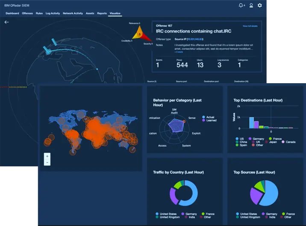The width and height of the screenshot is (306, 226).
Task: Switch to the Offenses tab
Action: (27, 13)
